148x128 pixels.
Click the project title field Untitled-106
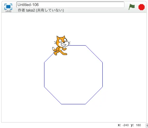pyautogui.click(x=70, y=5)
